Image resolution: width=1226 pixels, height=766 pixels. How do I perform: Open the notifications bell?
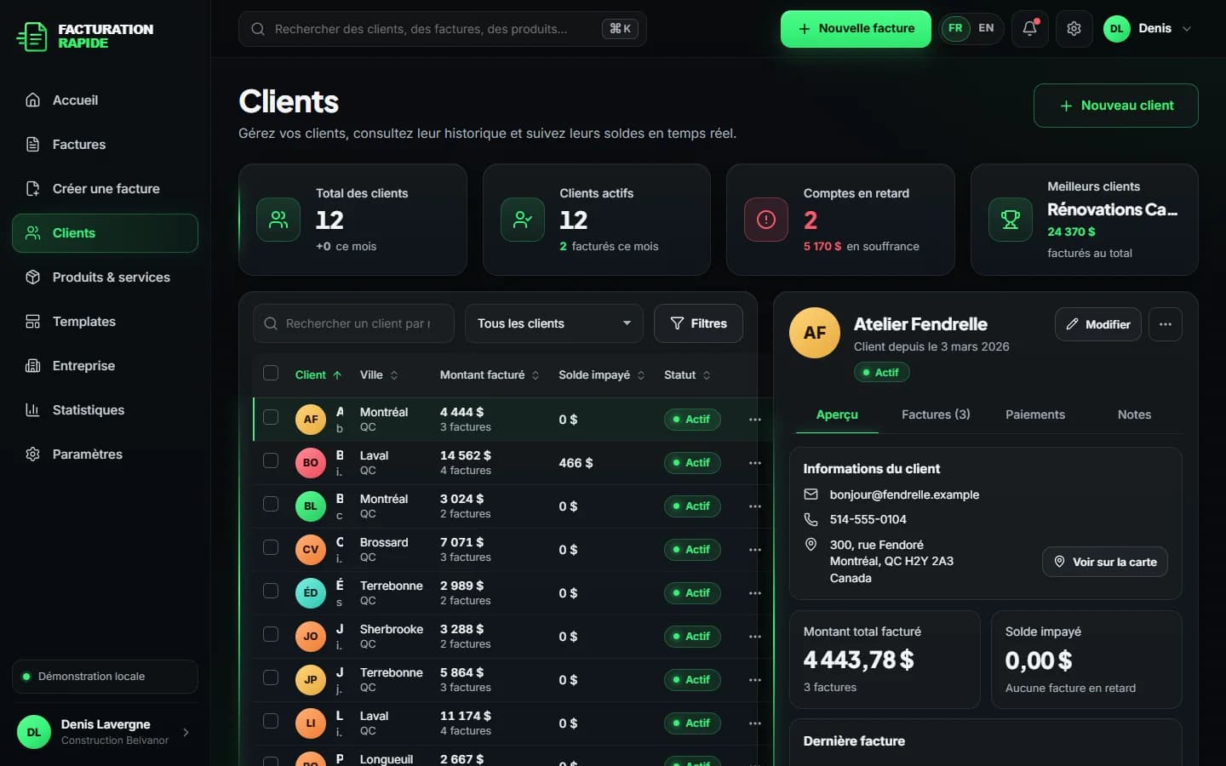coord(1029,28)
